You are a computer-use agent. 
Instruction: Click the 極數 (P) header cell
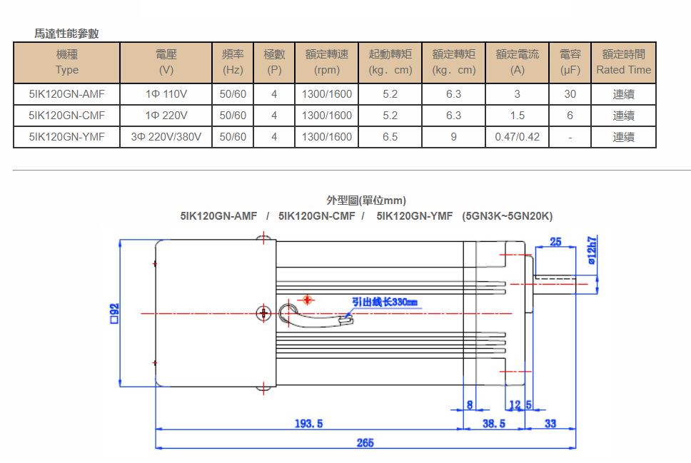click(x=274, y=62)
